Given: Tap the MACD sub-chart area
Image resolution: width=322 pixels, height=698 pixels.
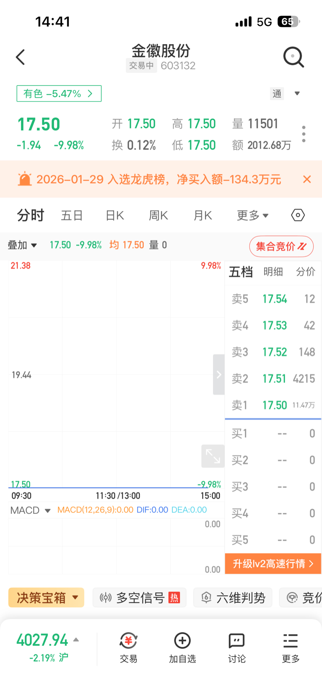Looking at the screenshot, I should click(116, 546).
